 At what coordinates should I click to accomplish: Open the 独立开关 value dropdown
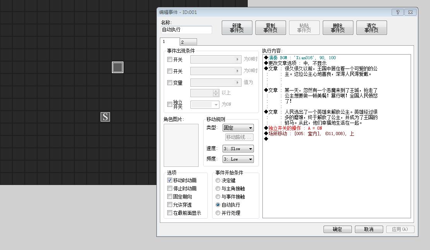click(205, 104)
